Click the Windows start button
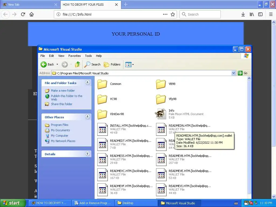The height and width of the screenshot is (207, 276). 13,203
